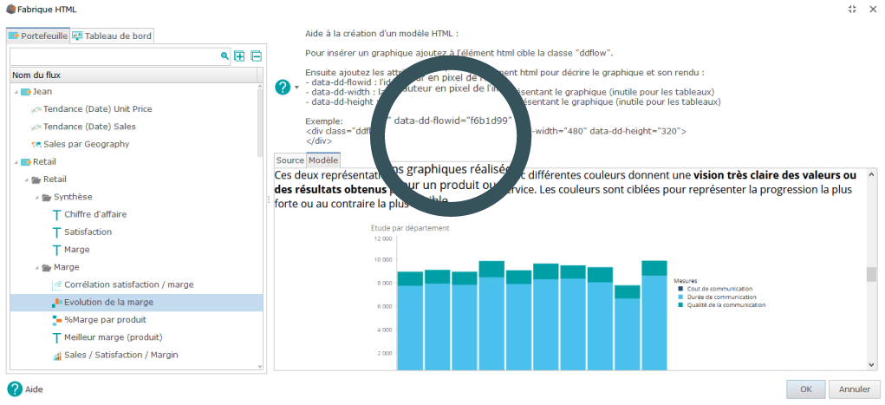Collapse the nested Retail folder
Viewport: 885px width, 405px height.
pos(26,180)
